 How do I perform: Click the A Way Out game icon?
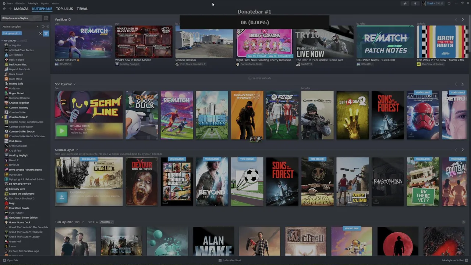pos(6,45)
